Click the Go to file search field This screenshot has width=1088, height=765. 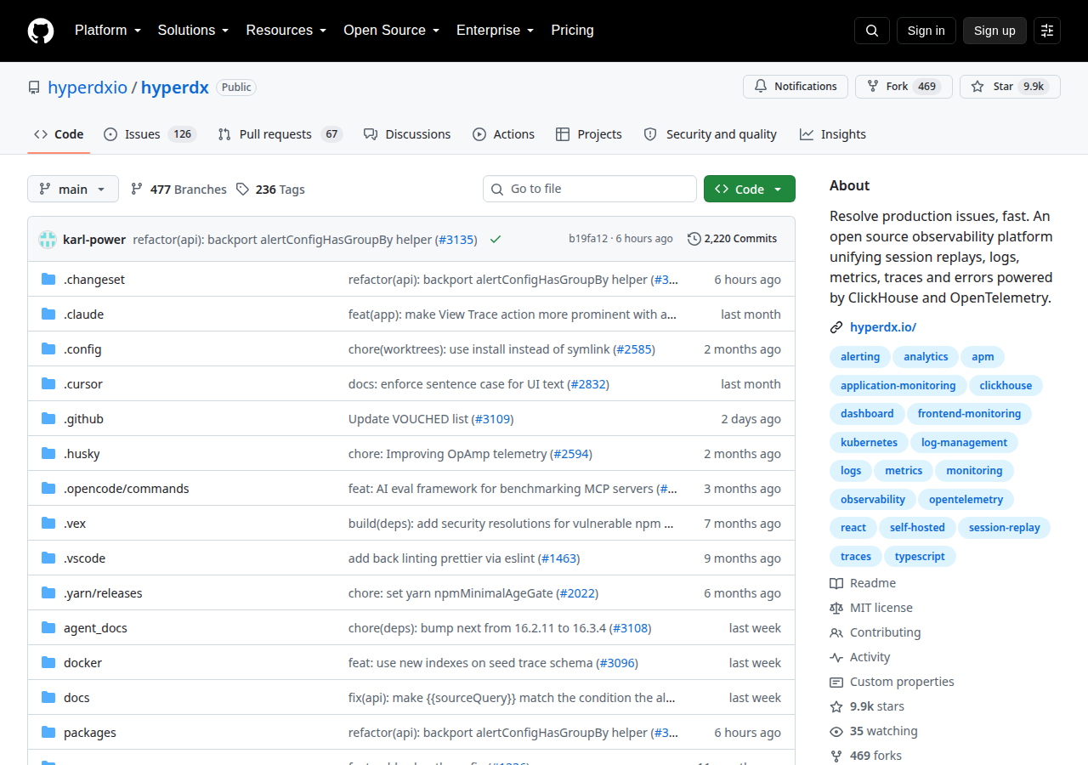tap(590, 189)
